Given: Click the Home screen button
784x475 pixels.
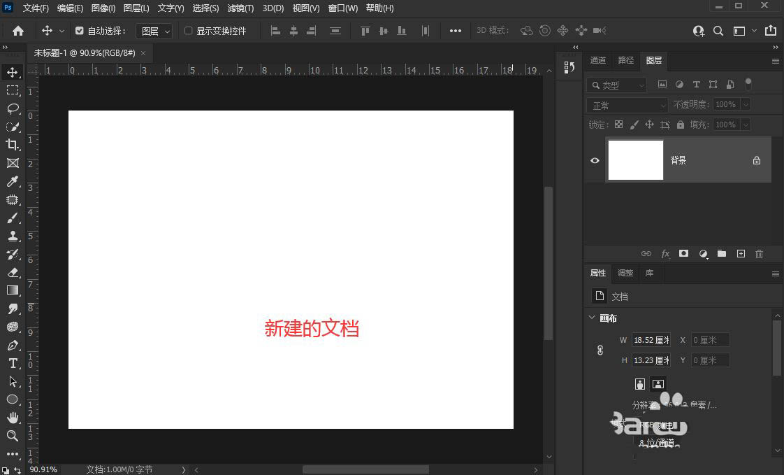Looking at the screenshot, I should tap(17, 30).
